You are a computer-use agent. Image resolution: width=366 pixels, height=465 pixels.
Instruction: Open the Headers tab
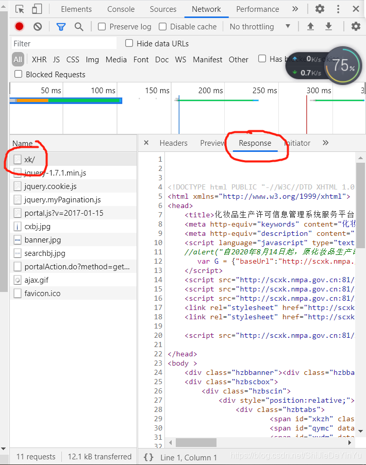tap(173, 143)
